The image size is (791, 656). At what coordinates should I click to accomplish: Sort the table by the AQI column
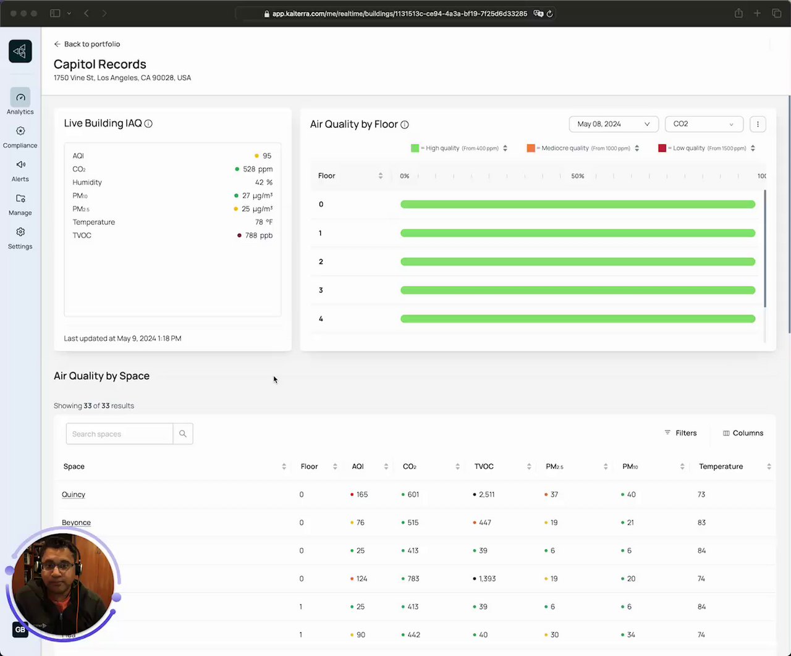(x=386, y=466)
